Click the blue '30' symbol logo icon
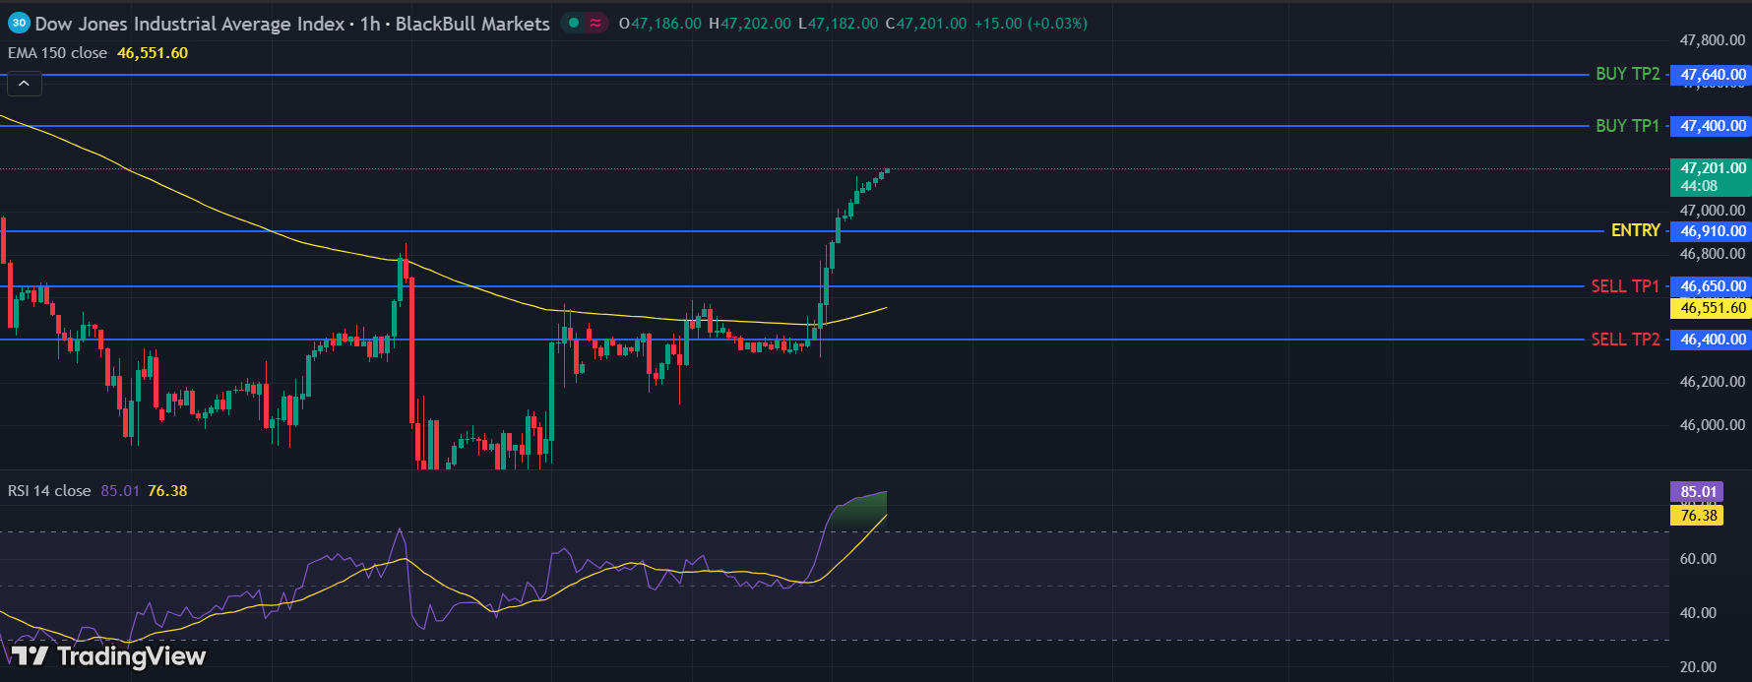 [x=19, y=23]
